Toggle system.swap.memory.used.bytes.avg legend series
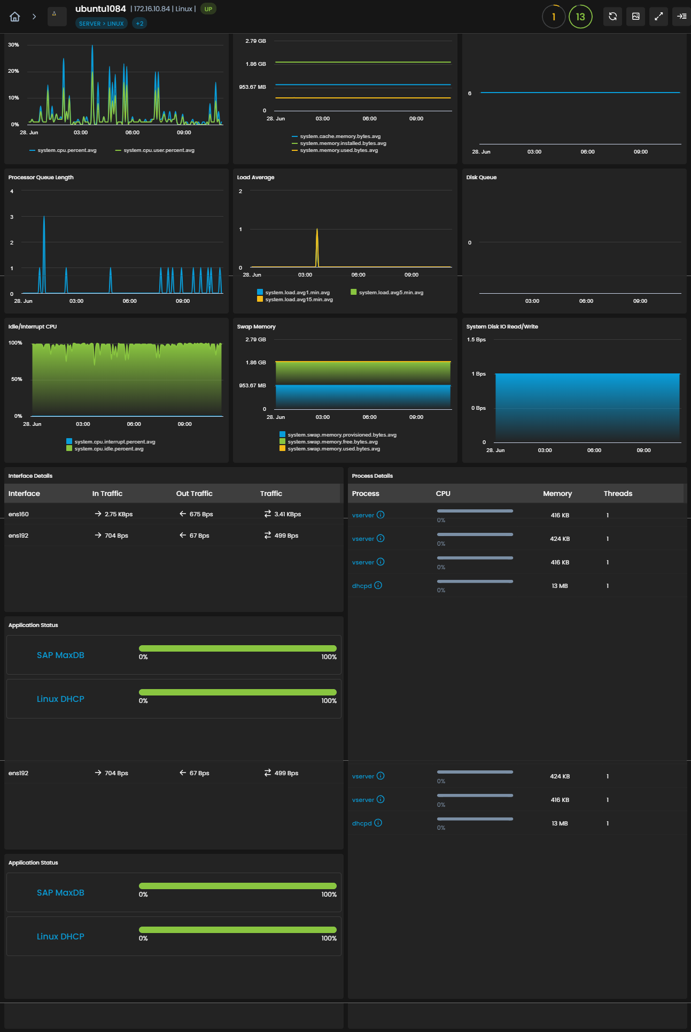691x1032 pixels. point(330,448)
